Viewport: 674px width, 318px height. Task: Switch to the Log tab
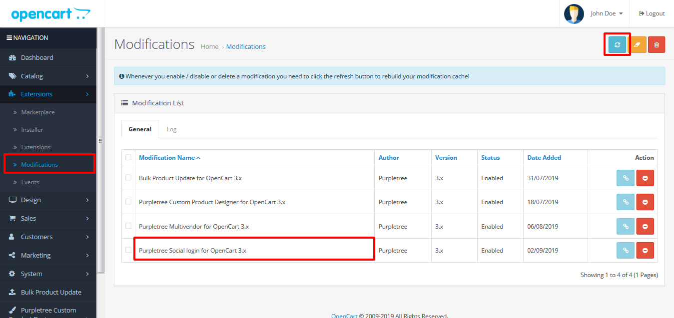click(x=171, y=129)
